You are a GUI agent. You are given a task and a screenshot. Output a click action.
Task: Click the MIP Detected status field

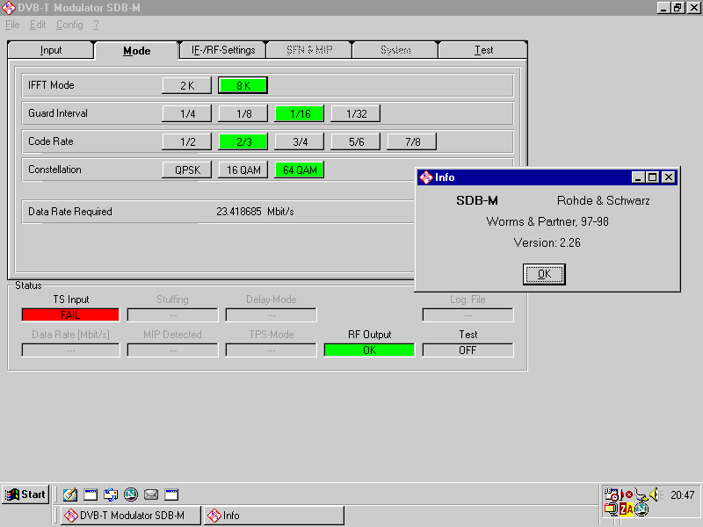172,350
